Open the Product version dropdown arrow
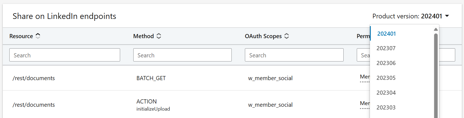Image resolution: width=464 pixels, height=118 pixels. tap(447, 16)
